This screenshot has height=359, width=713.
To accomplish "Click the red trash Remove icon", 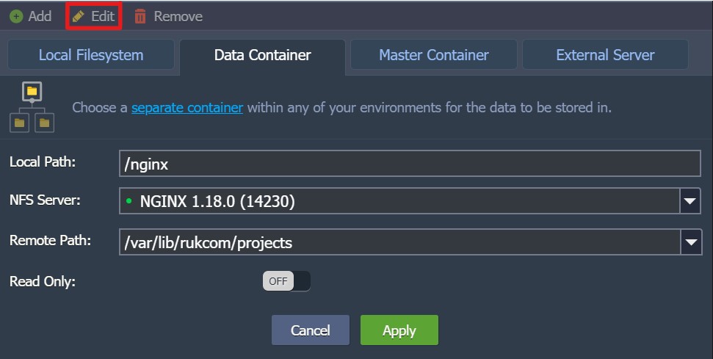I will 140,17.
